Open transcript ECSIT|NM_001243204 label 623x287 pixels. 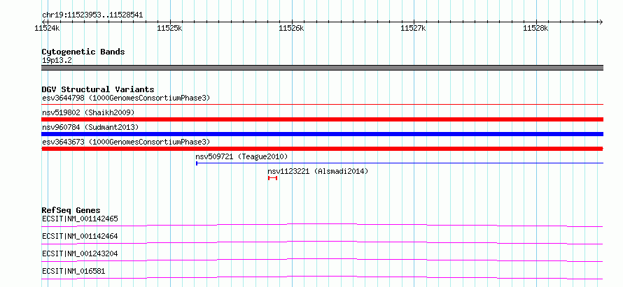(x=80, y=253)
